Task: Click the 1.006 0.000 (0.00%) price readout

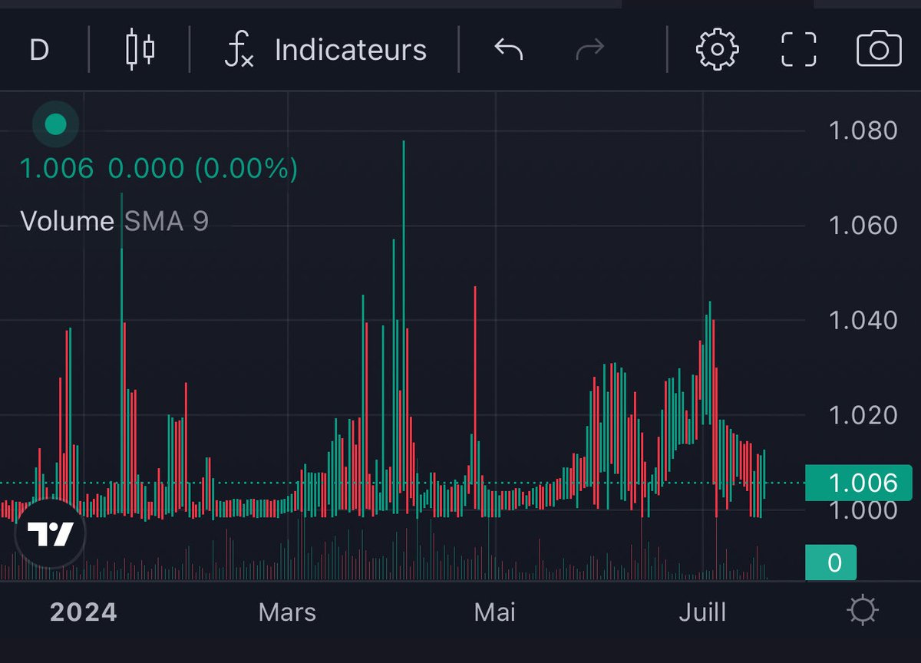Action: click(x=159, y=169)
